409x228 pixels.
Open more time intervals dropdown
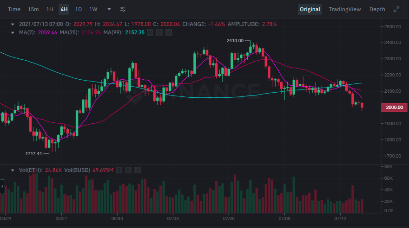[109, 9]
